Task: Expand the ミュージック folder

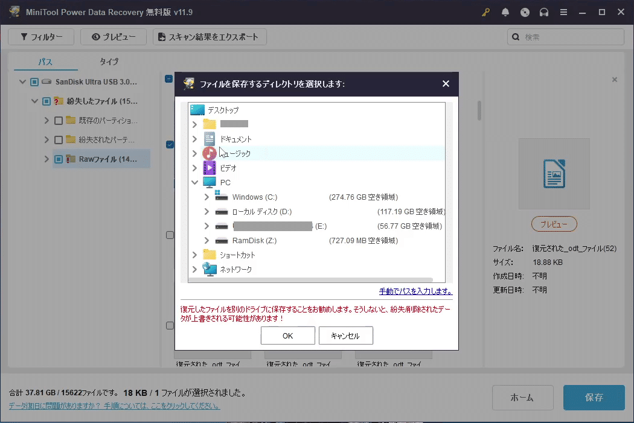Action: pos(194,153)
